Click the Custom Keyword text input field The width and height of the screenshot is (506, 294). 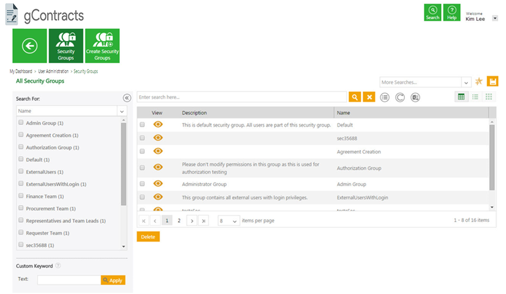(x=69, y=280)
